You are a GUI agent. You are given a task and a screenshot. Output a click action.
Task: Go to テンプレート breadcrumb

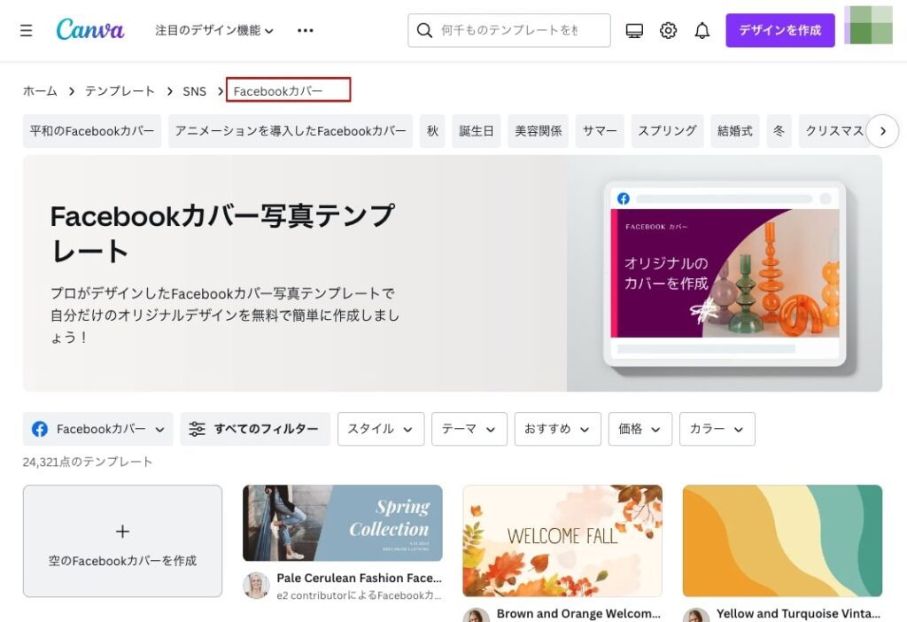[120, 90]
